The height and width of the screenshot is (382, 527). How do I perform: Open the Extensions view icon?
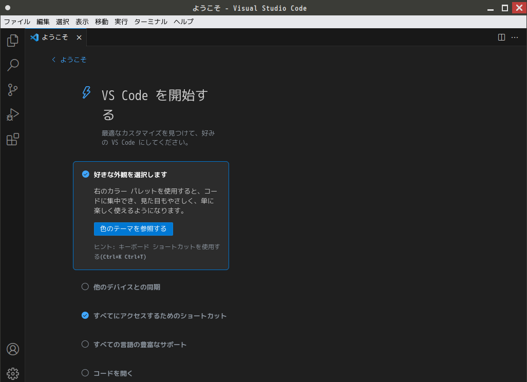tap(12, 139)
